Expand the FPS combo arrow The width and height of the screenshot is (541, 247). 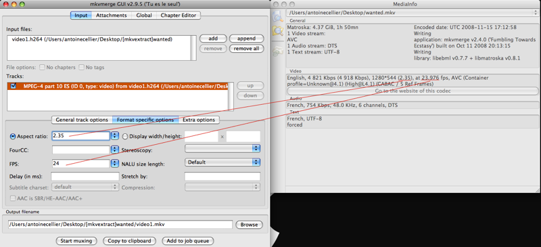(x=115, y=163)
